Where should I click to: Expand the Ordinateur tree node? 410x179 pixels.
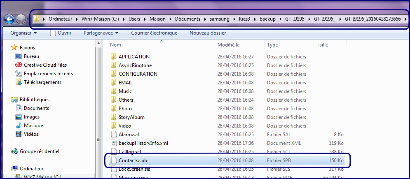8,168
